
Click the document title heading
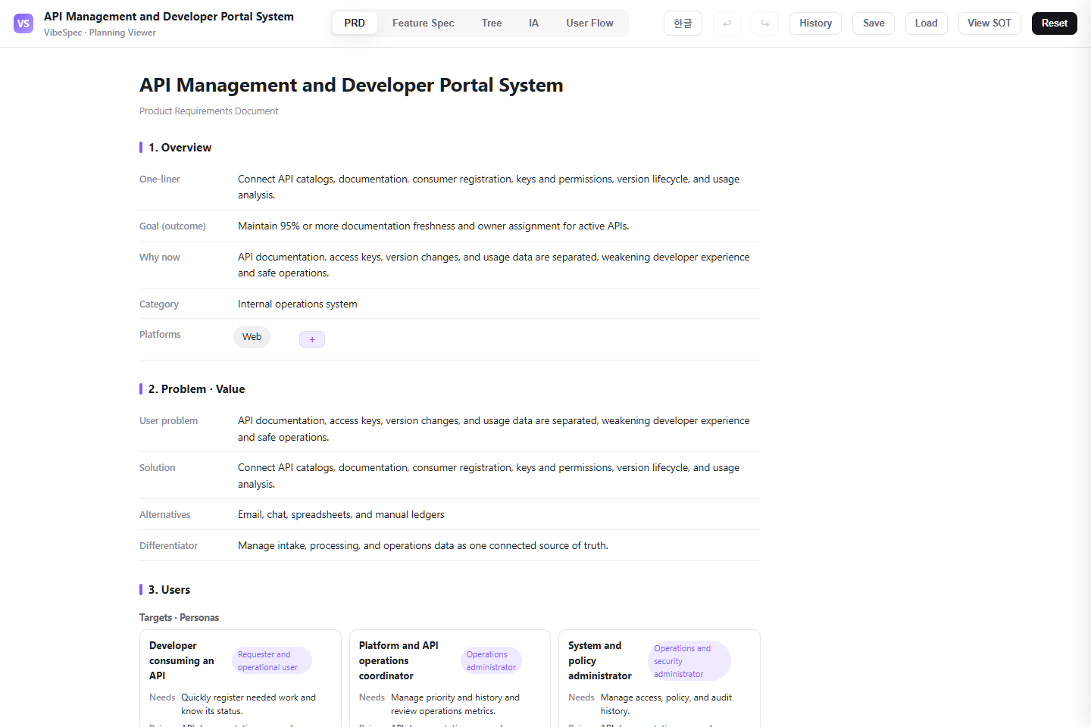point(352,85)
